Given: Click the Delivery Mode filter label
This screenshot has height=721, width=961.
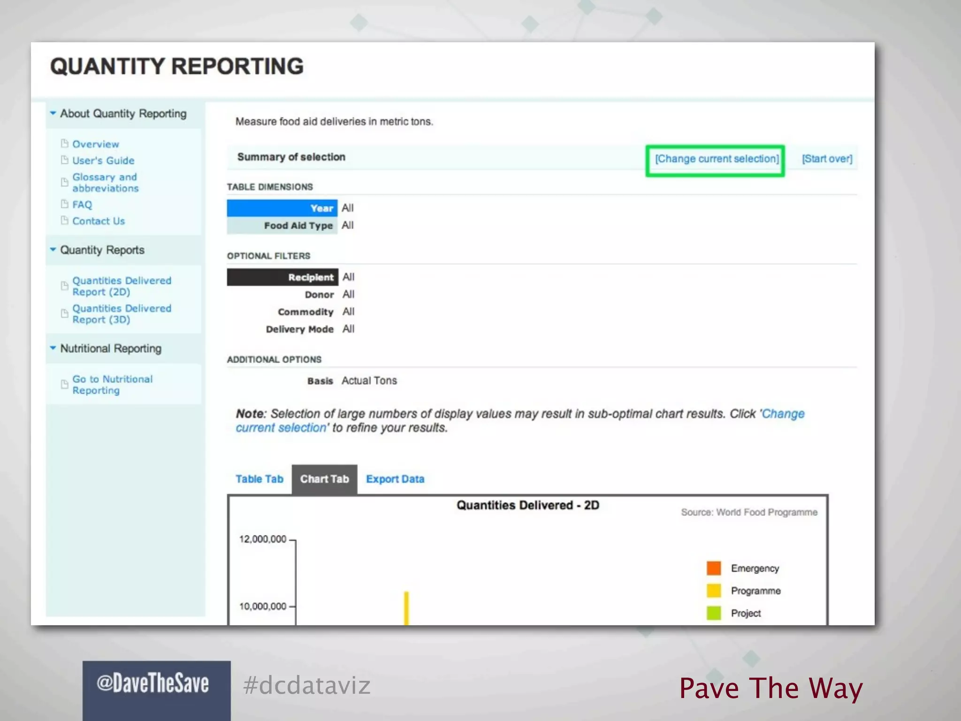Looking at the screenshot, I should click(299, 330).
